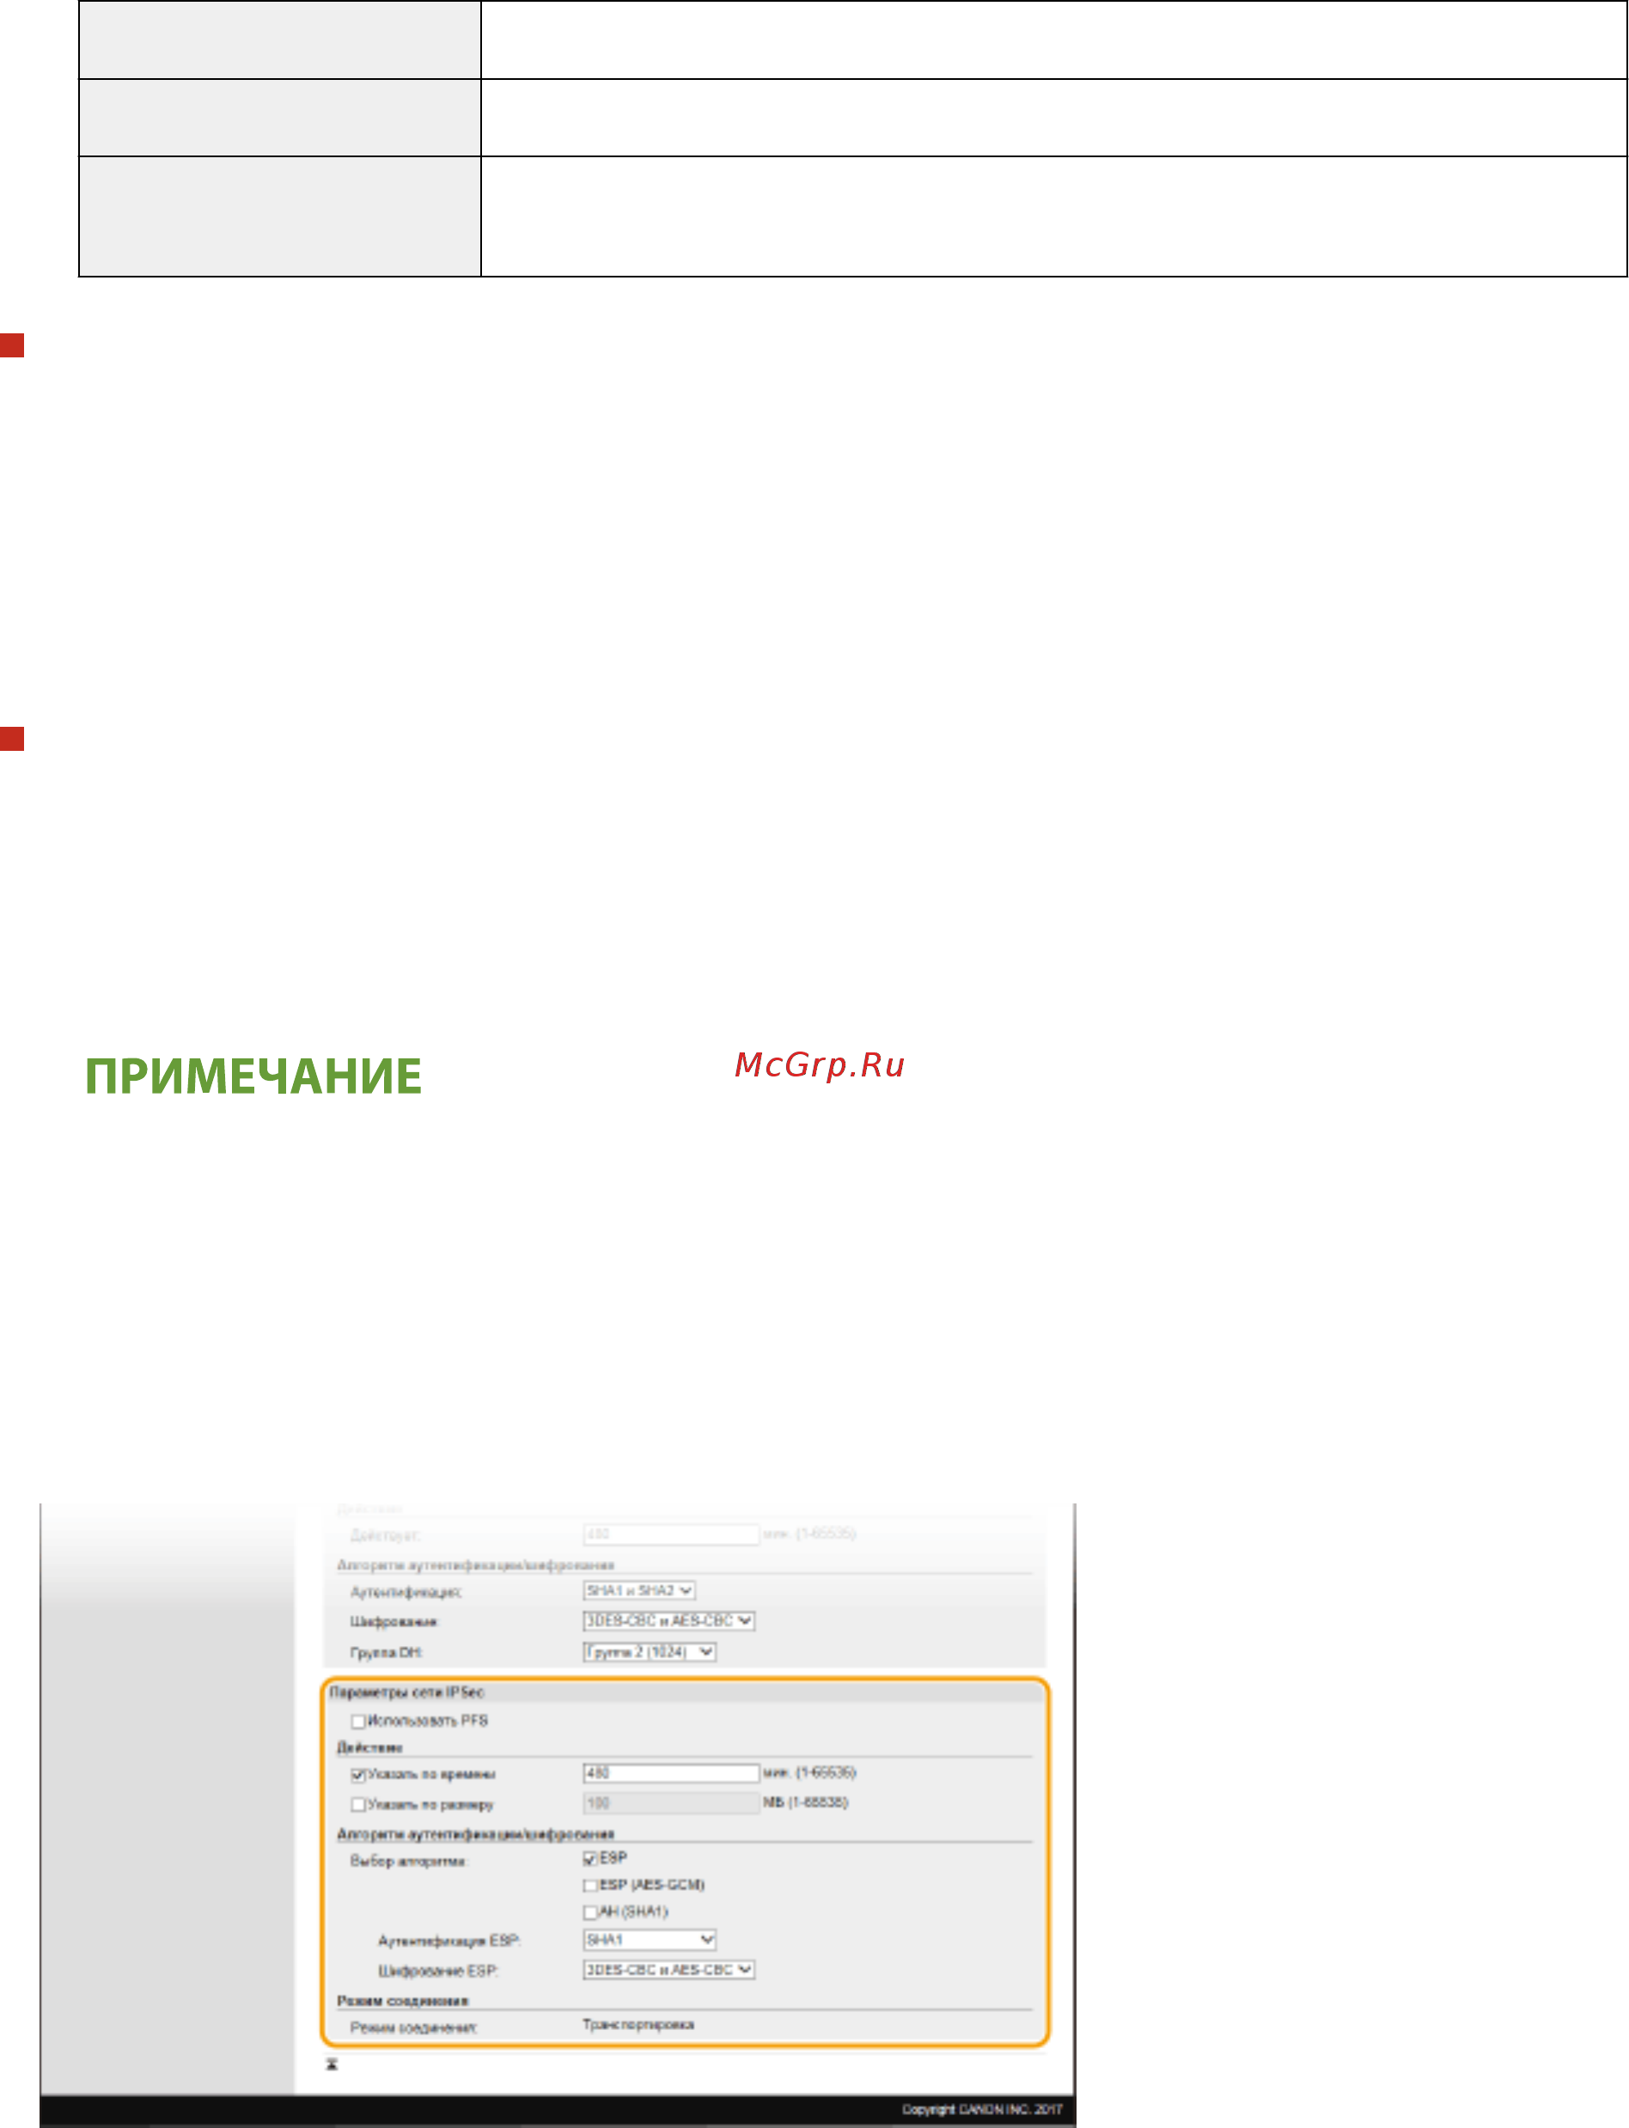1629x2128 pixels.
Task: Click the Выбор алгоритма label
Action: click(408, 1862)
